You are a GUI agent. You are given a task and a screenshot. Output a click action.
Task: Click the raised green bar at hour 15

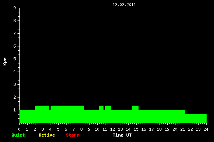coord(135,108)
